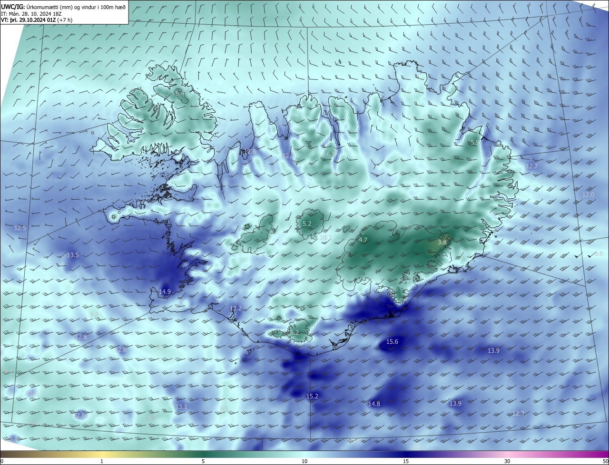Click the colorbar tick label '50'

click(x=605, y=461)
